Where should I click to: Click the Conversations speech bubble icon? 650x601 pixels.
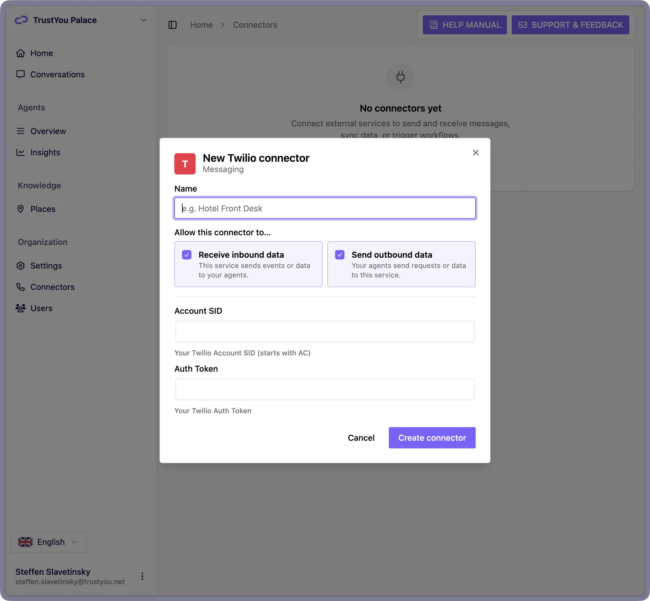[20, 74]
